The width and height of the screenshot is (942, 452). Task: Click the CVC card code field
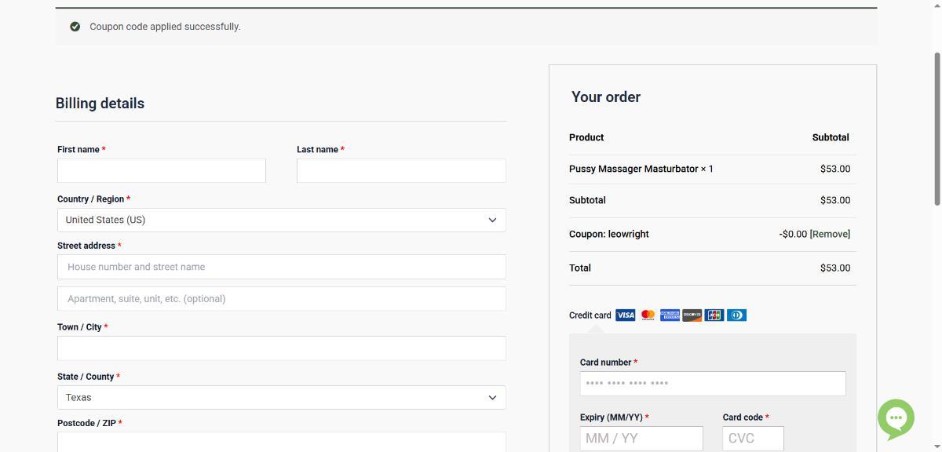pos(752,438)
